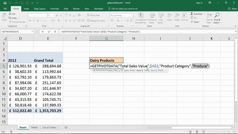The image size is (238, 134).
Task: Click Share in top right
Action: (x=232, y=9)
